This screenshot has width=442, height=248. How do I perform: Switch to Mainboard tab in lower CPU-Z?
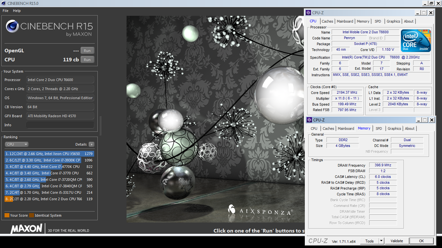click(x=346, y=129)
